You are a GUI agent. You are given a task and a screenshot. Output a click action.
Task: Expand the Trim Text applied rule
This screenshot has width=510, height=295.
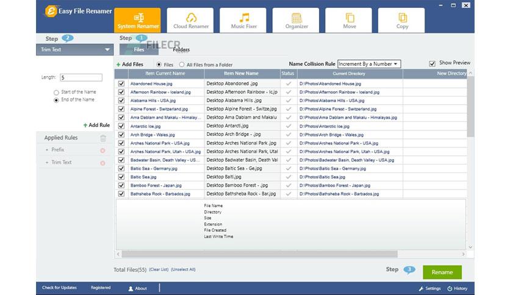(x=47, y=163)
